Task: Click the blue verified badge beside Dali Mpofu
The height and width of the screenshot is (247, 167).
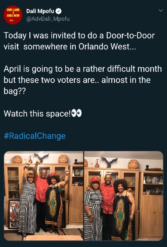Action: click(x=59, y=11)
